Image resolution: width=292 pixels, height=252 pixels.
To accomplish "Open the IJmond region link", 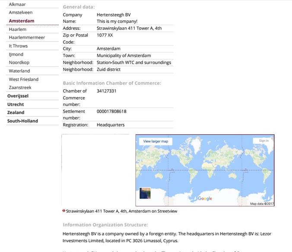I will pos(16,54).
